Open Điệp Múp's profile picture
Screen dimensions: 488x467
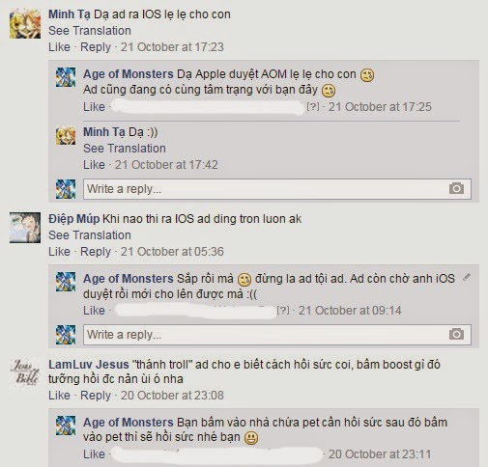coord(25,228)
